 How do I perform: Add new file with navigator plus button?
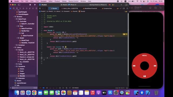11,88
